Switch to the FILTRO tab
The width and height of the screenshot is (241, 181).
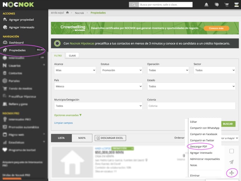[58, 56]
